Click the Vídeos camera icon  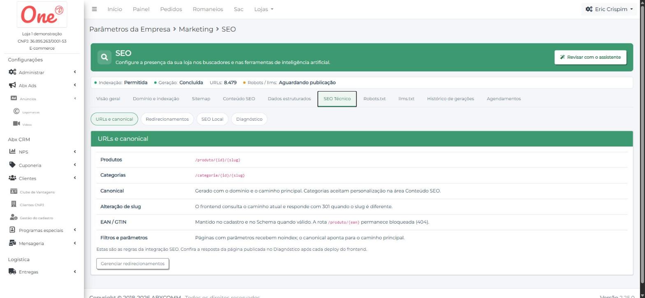coord(16,124)
